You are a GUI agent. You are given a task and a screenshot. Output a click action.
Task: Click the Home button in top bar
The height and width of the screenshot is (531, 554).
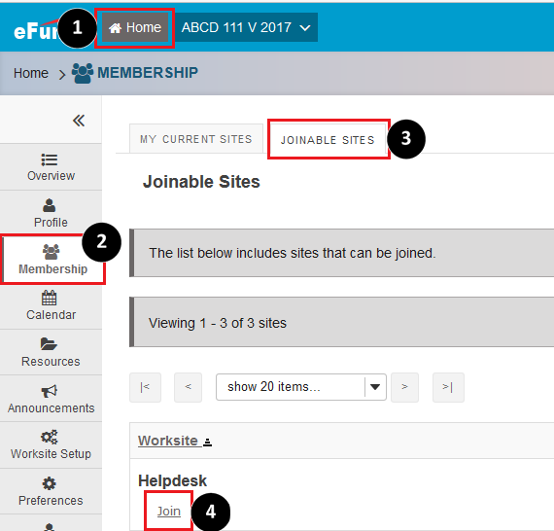tap(135, 27)
